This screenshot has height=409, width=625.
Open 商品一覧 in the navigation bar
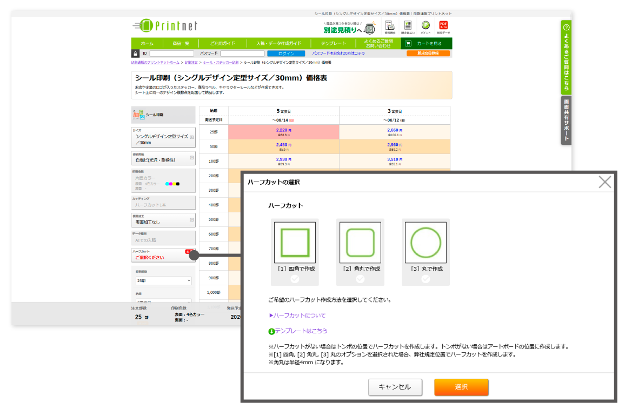point(181,43)
